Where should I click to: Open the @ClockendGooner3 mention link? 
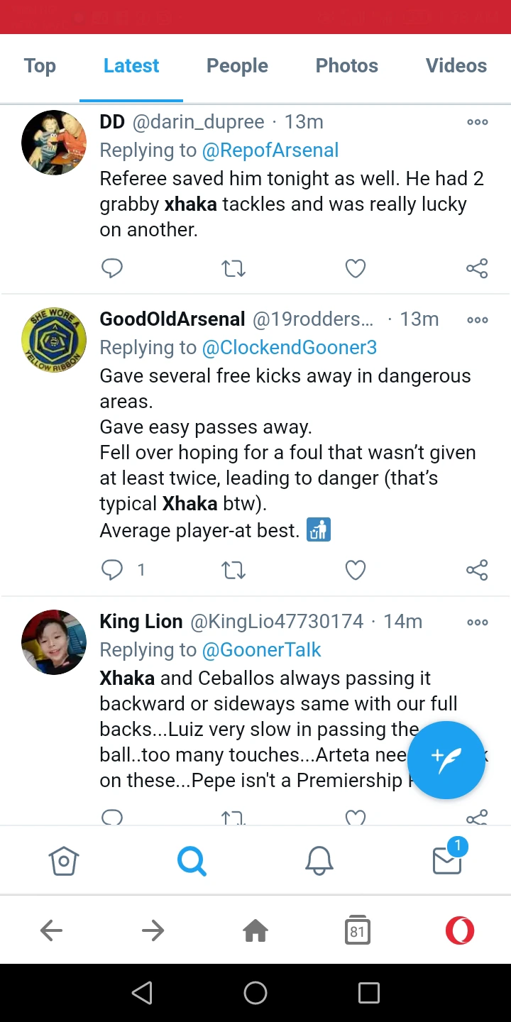click(290, 348)
